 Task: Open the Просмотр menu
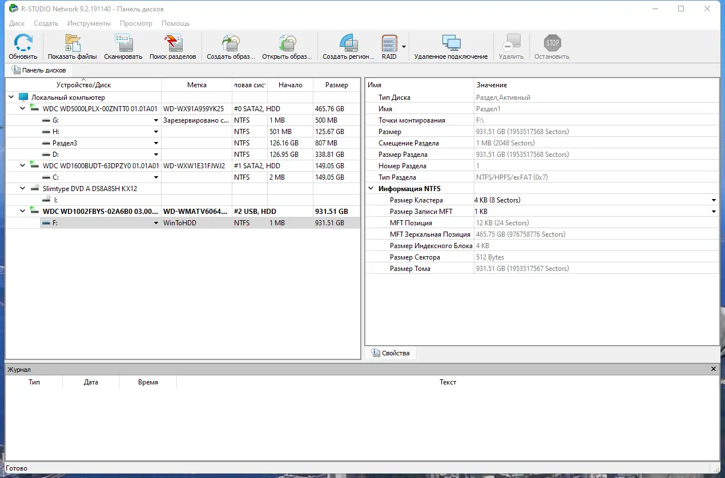click(136, 23)
